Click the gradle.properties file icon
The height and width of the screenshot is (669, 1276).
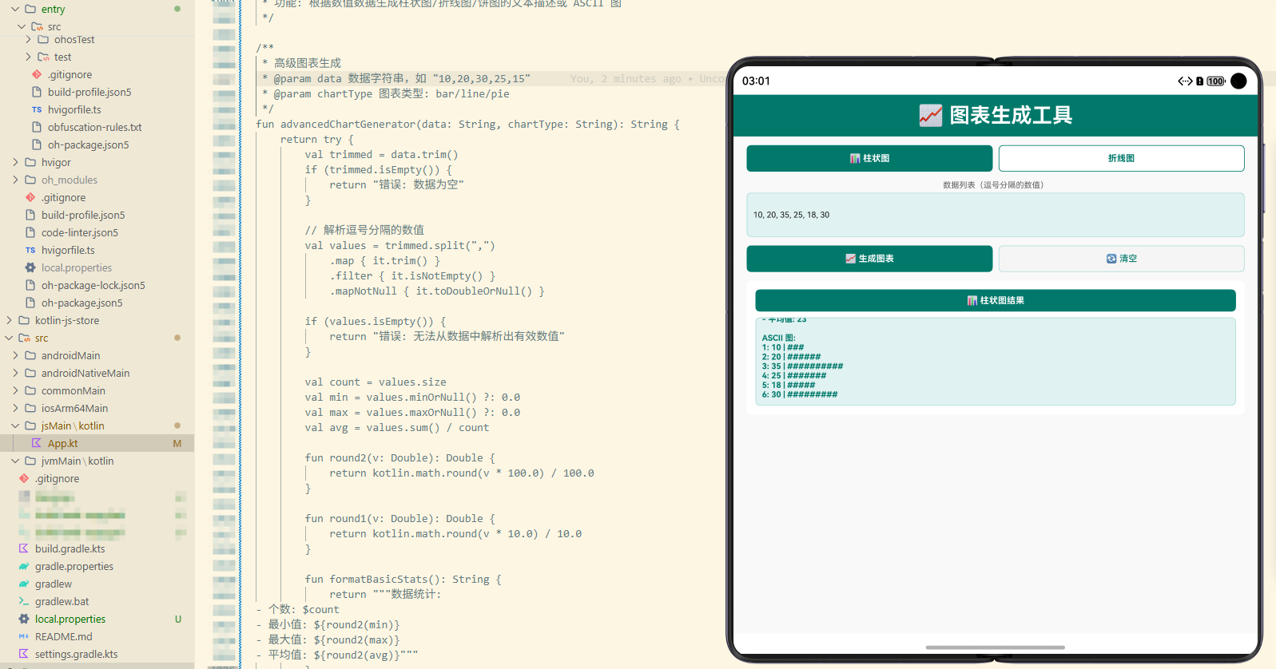click(x=24, y=566)
